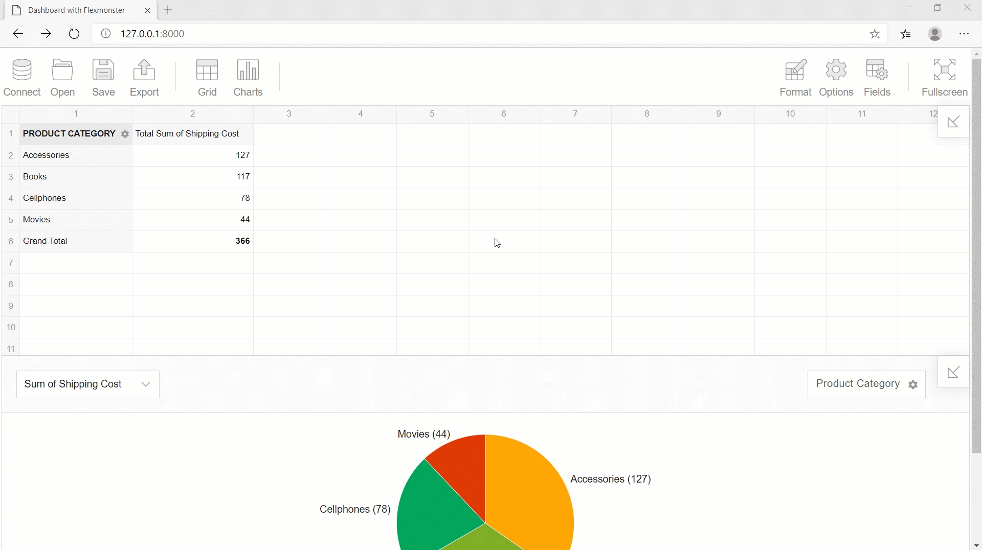Screen dimensions: 982x550
Task: Open the Export menu in toolbar
Action: click(x=145, y=77)
